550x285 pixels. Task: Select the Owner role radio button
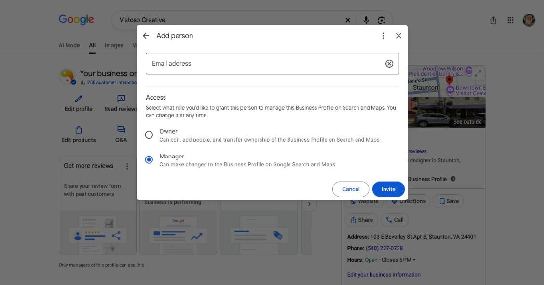[x=149, y=135]
